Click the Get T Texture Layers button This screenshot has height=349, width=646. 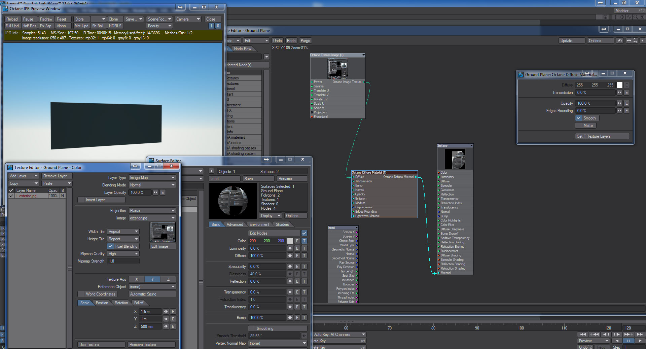tap(602, 136)
